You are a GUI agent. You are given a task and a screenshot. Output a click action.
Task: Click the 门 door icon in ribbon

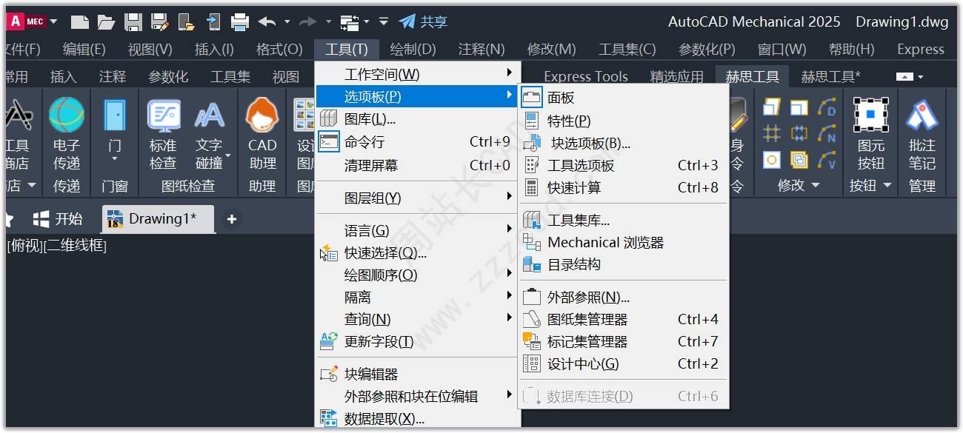(x=115, y=115)
